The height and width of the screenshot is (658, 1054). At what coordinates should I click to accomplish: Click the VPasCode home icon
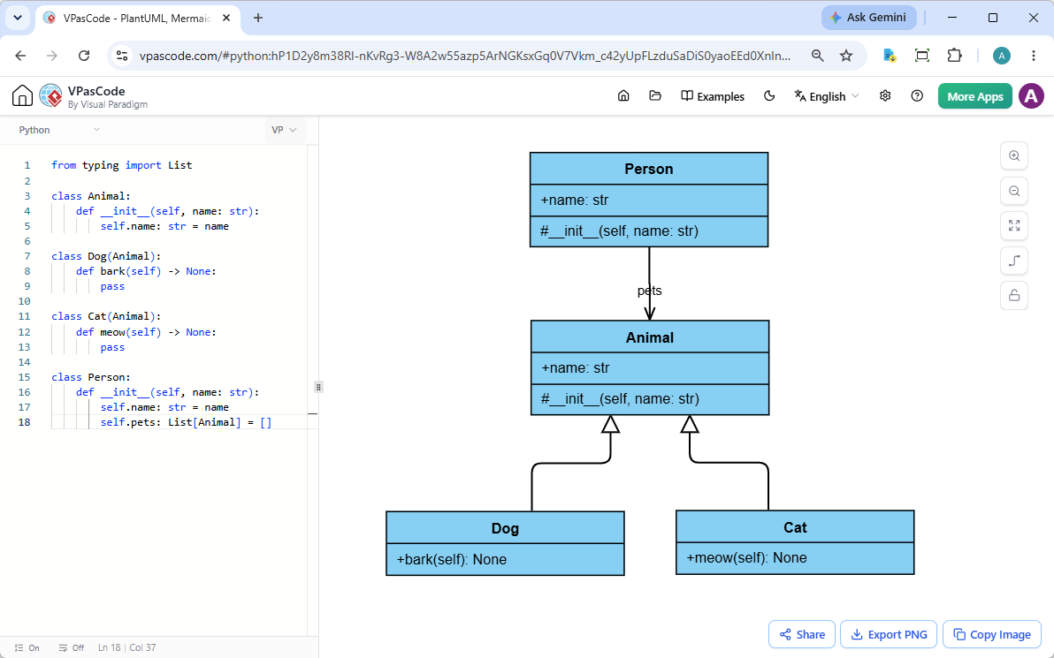tap(22, 96)
